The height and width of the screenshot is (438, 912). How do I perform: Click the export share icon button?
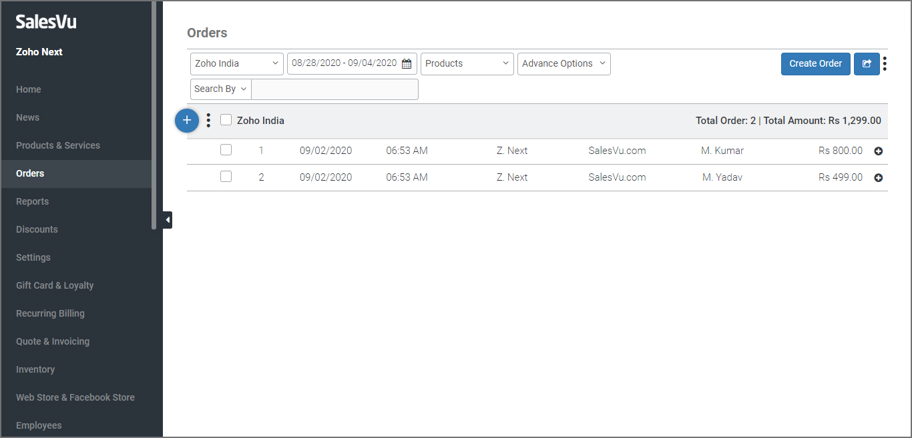click(867, 64)
